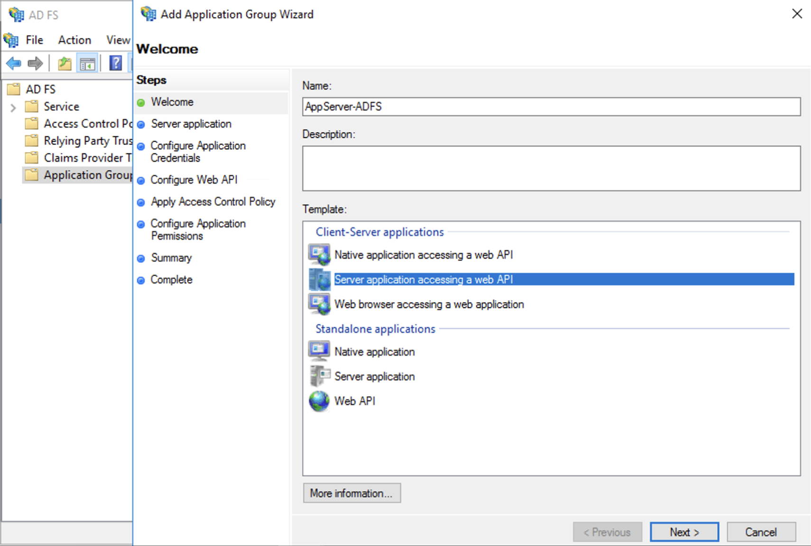The image size is (811, 546).
Task: Select Native application accessing a web API template
Action: [x=424, y=255]
